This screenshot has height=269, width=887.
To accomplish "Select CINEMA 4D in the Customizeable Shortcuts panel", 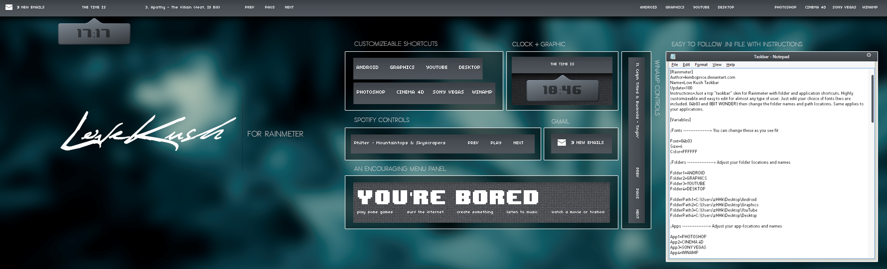I will point(410,92).
